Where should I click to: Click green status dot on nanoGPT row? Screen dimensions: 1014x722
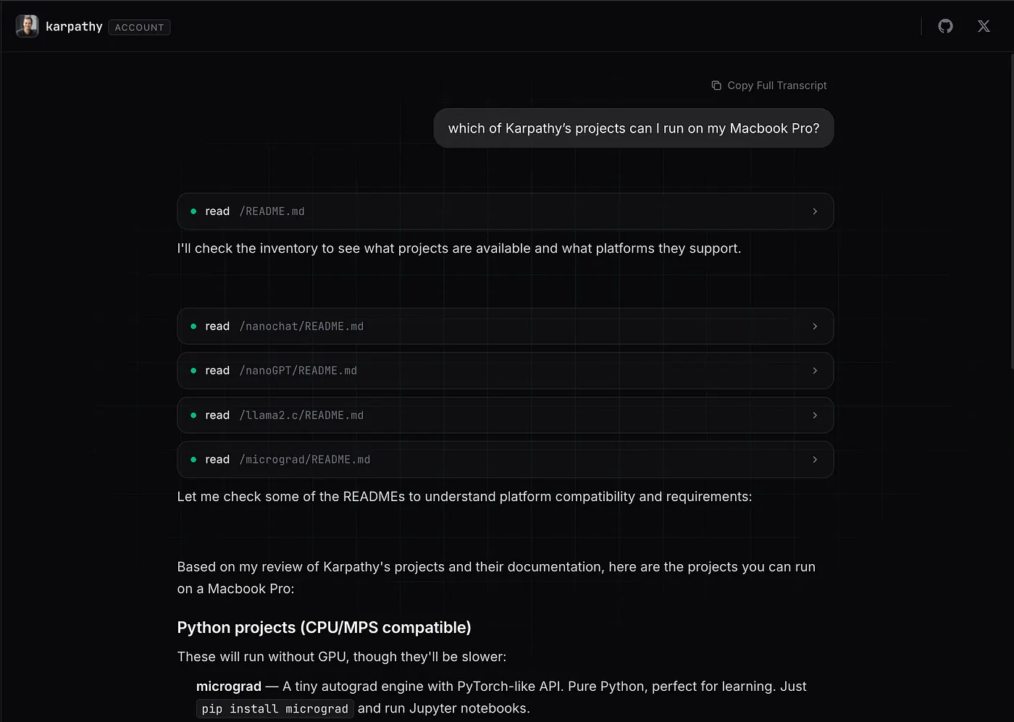(x=193, y=371)
